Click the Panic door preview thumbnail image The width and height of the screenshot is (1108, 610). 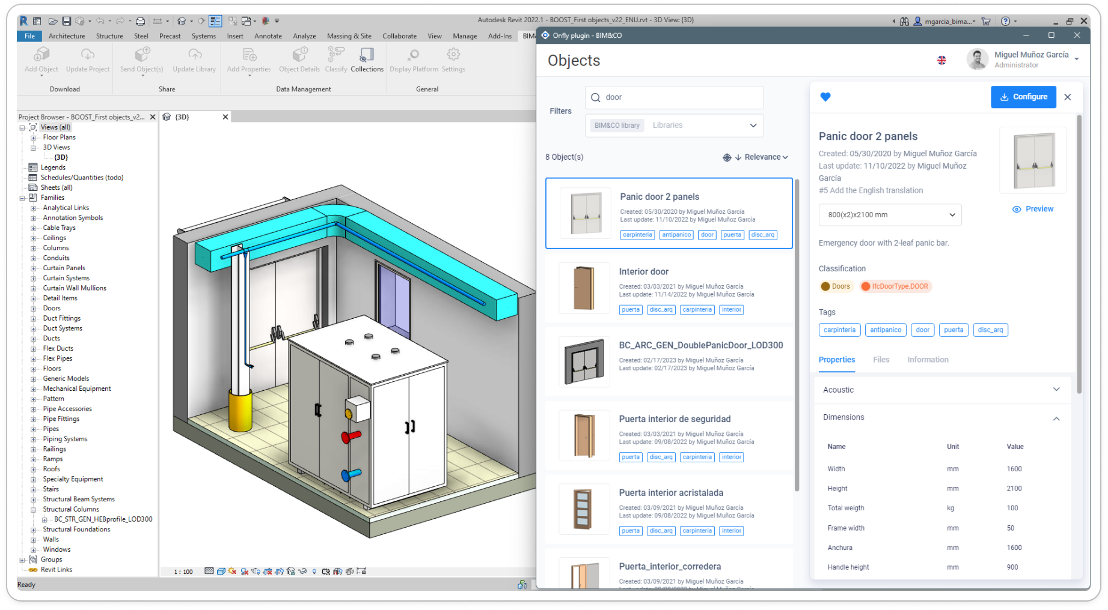click(1033, 160)
